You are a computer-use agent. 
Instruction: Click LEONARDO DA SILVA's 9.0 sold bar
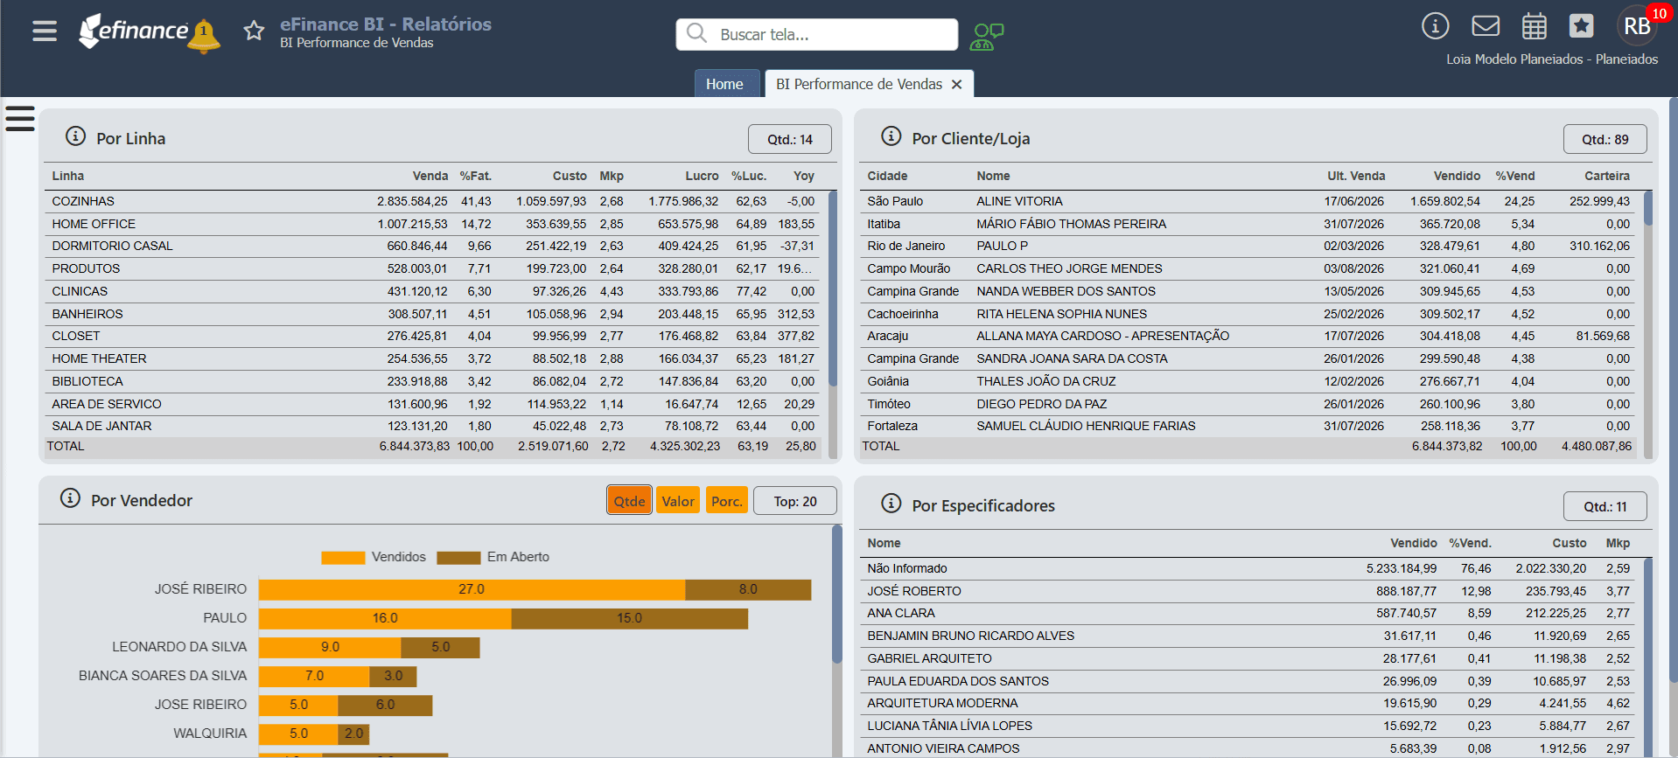click(330, 647)
